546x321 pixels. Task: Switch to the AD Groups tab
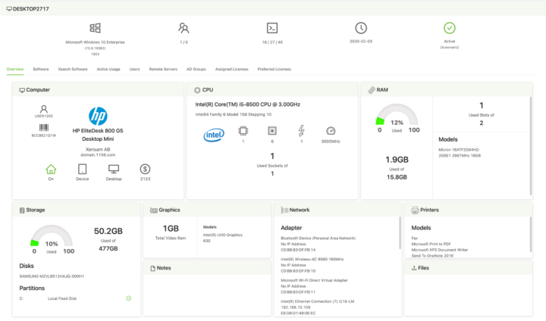click(x=196, y=69)
